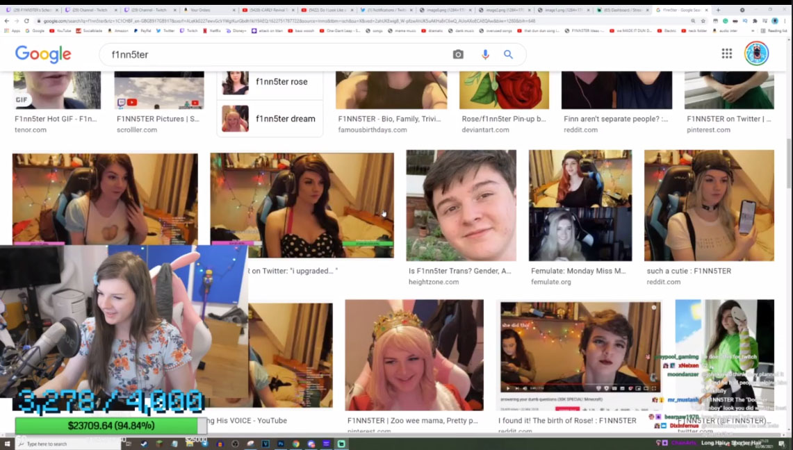Viewport: 793px width, 450px height.
Task: Switch to the CARLY Revival YouTube tab
Action: pyautogui.click(x=268, y=10)
